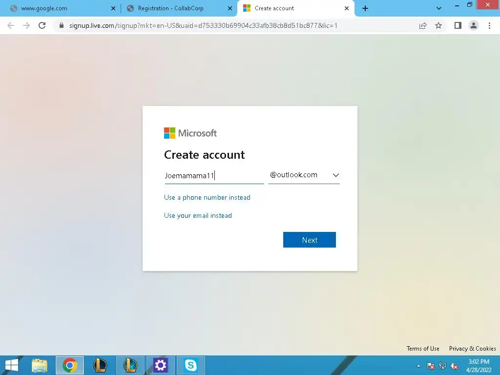Open a new tab with the plus button
Image resolution: width=500 pixels, height=375 pixels.
(365, 8)
